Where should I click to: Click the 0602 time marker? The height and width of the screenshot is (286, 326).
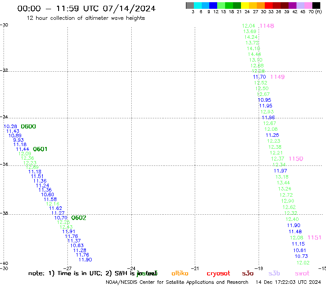[78, 218]
